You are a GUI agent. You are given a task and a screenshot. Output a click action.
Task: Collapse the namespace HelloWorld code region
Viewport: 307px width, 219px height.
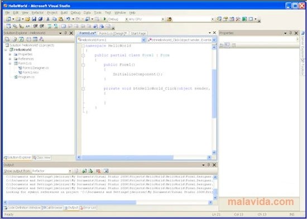83,46
